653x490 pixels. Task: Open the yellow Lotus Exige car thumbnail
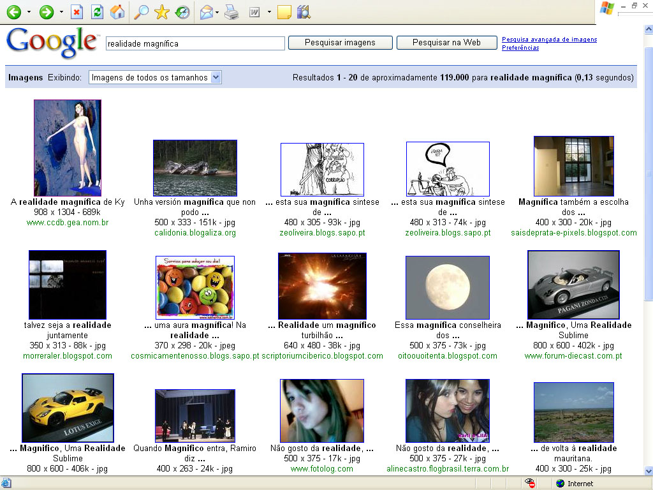(68, 408)
